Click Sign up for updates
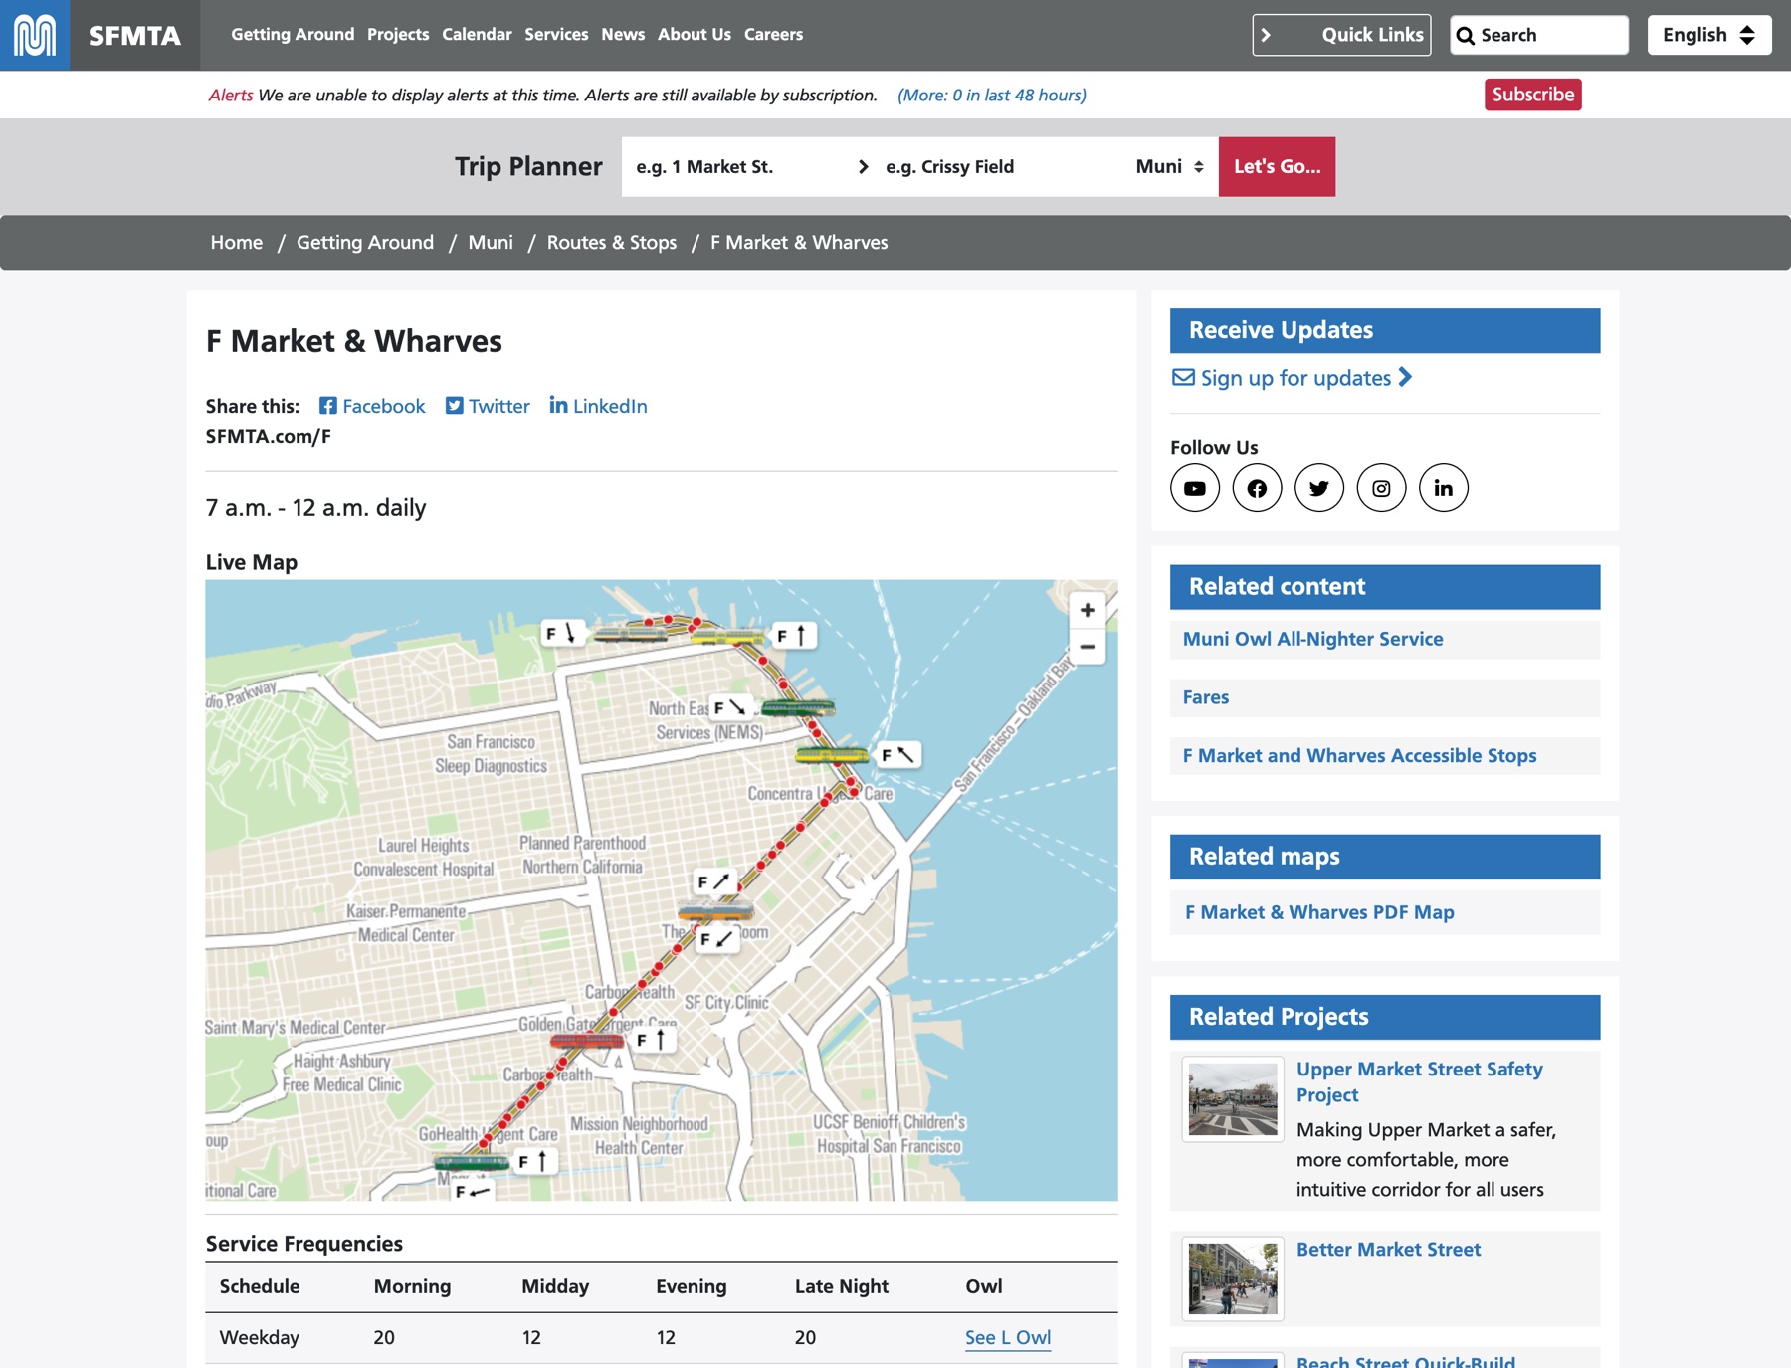 1292,378
